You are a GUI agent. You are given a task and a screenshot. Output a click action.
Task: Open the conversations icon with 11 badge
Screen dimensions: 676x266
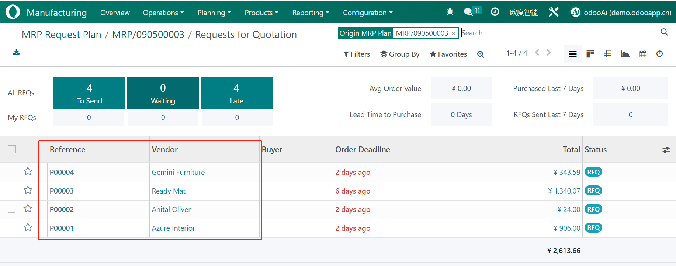[x=472, y=11]
